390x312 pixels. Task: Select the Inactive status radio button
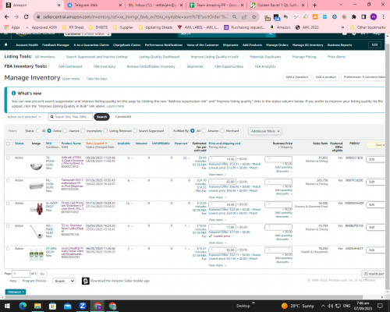tap(65, 131)
